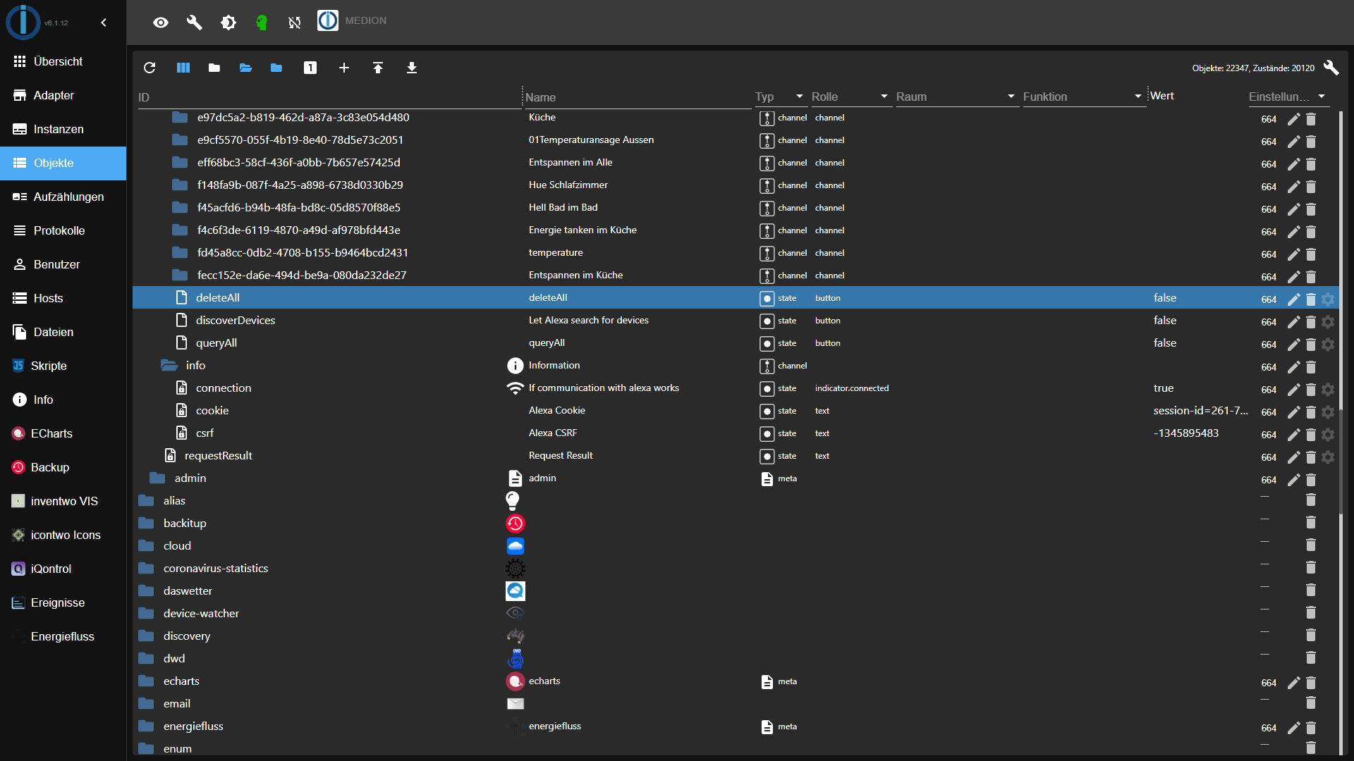Viewport: 1354px width, 761px height.
Task: Toggle expert mode head icon
Action: 262,23
